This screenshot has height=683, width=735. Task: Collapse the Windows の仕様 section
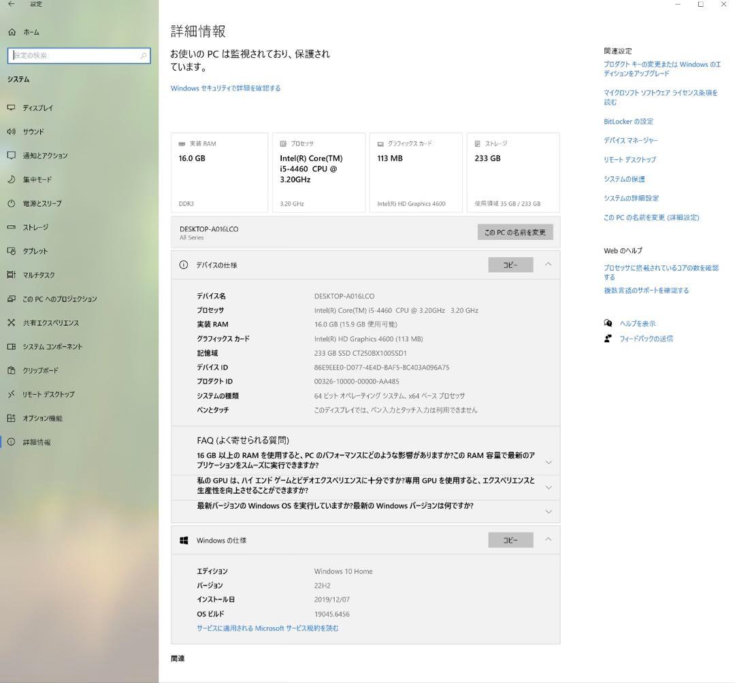tap(549, 539)
